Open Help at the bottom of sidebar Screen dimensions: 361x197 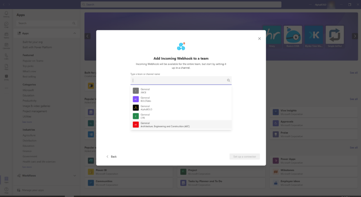tap(6, 190)
